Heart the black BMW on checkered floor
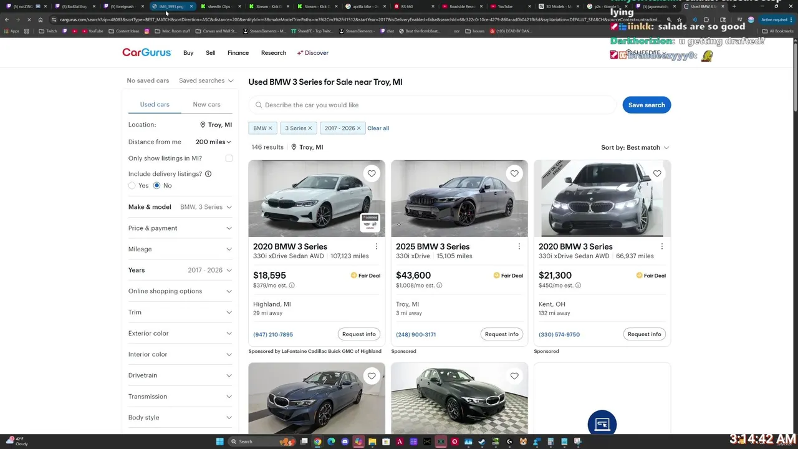Image resolution: width=798 pixels, height=449 pixels. tap(514, 375)
